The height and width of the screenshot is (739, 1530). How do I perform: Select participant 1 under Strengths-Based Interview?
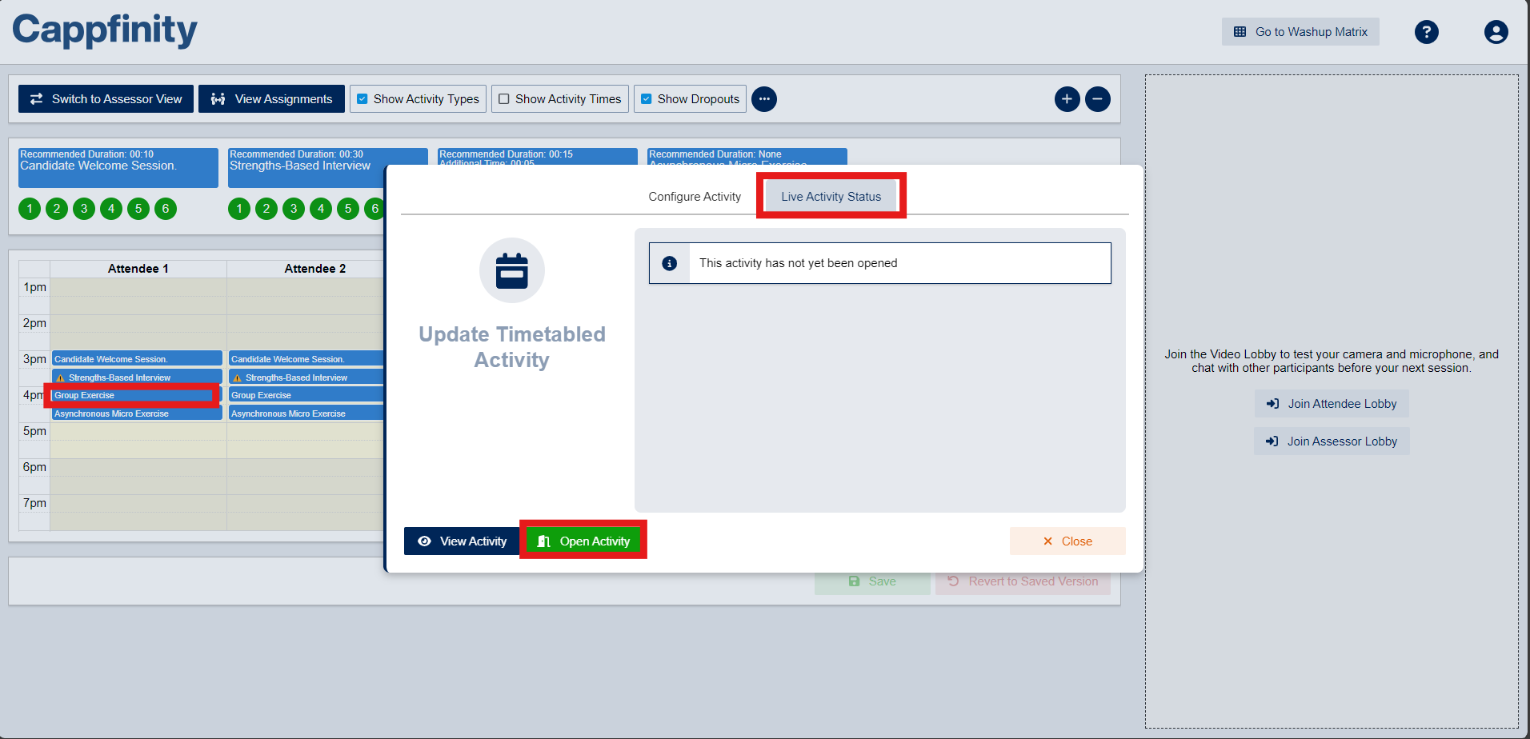coord(239,209)
